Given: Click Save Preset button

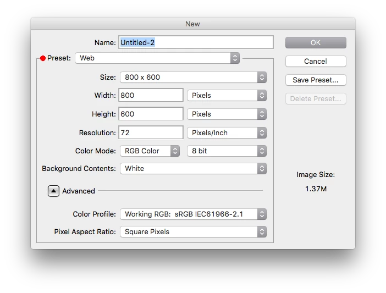Looking at the screenshot, I should coord(316,80).
